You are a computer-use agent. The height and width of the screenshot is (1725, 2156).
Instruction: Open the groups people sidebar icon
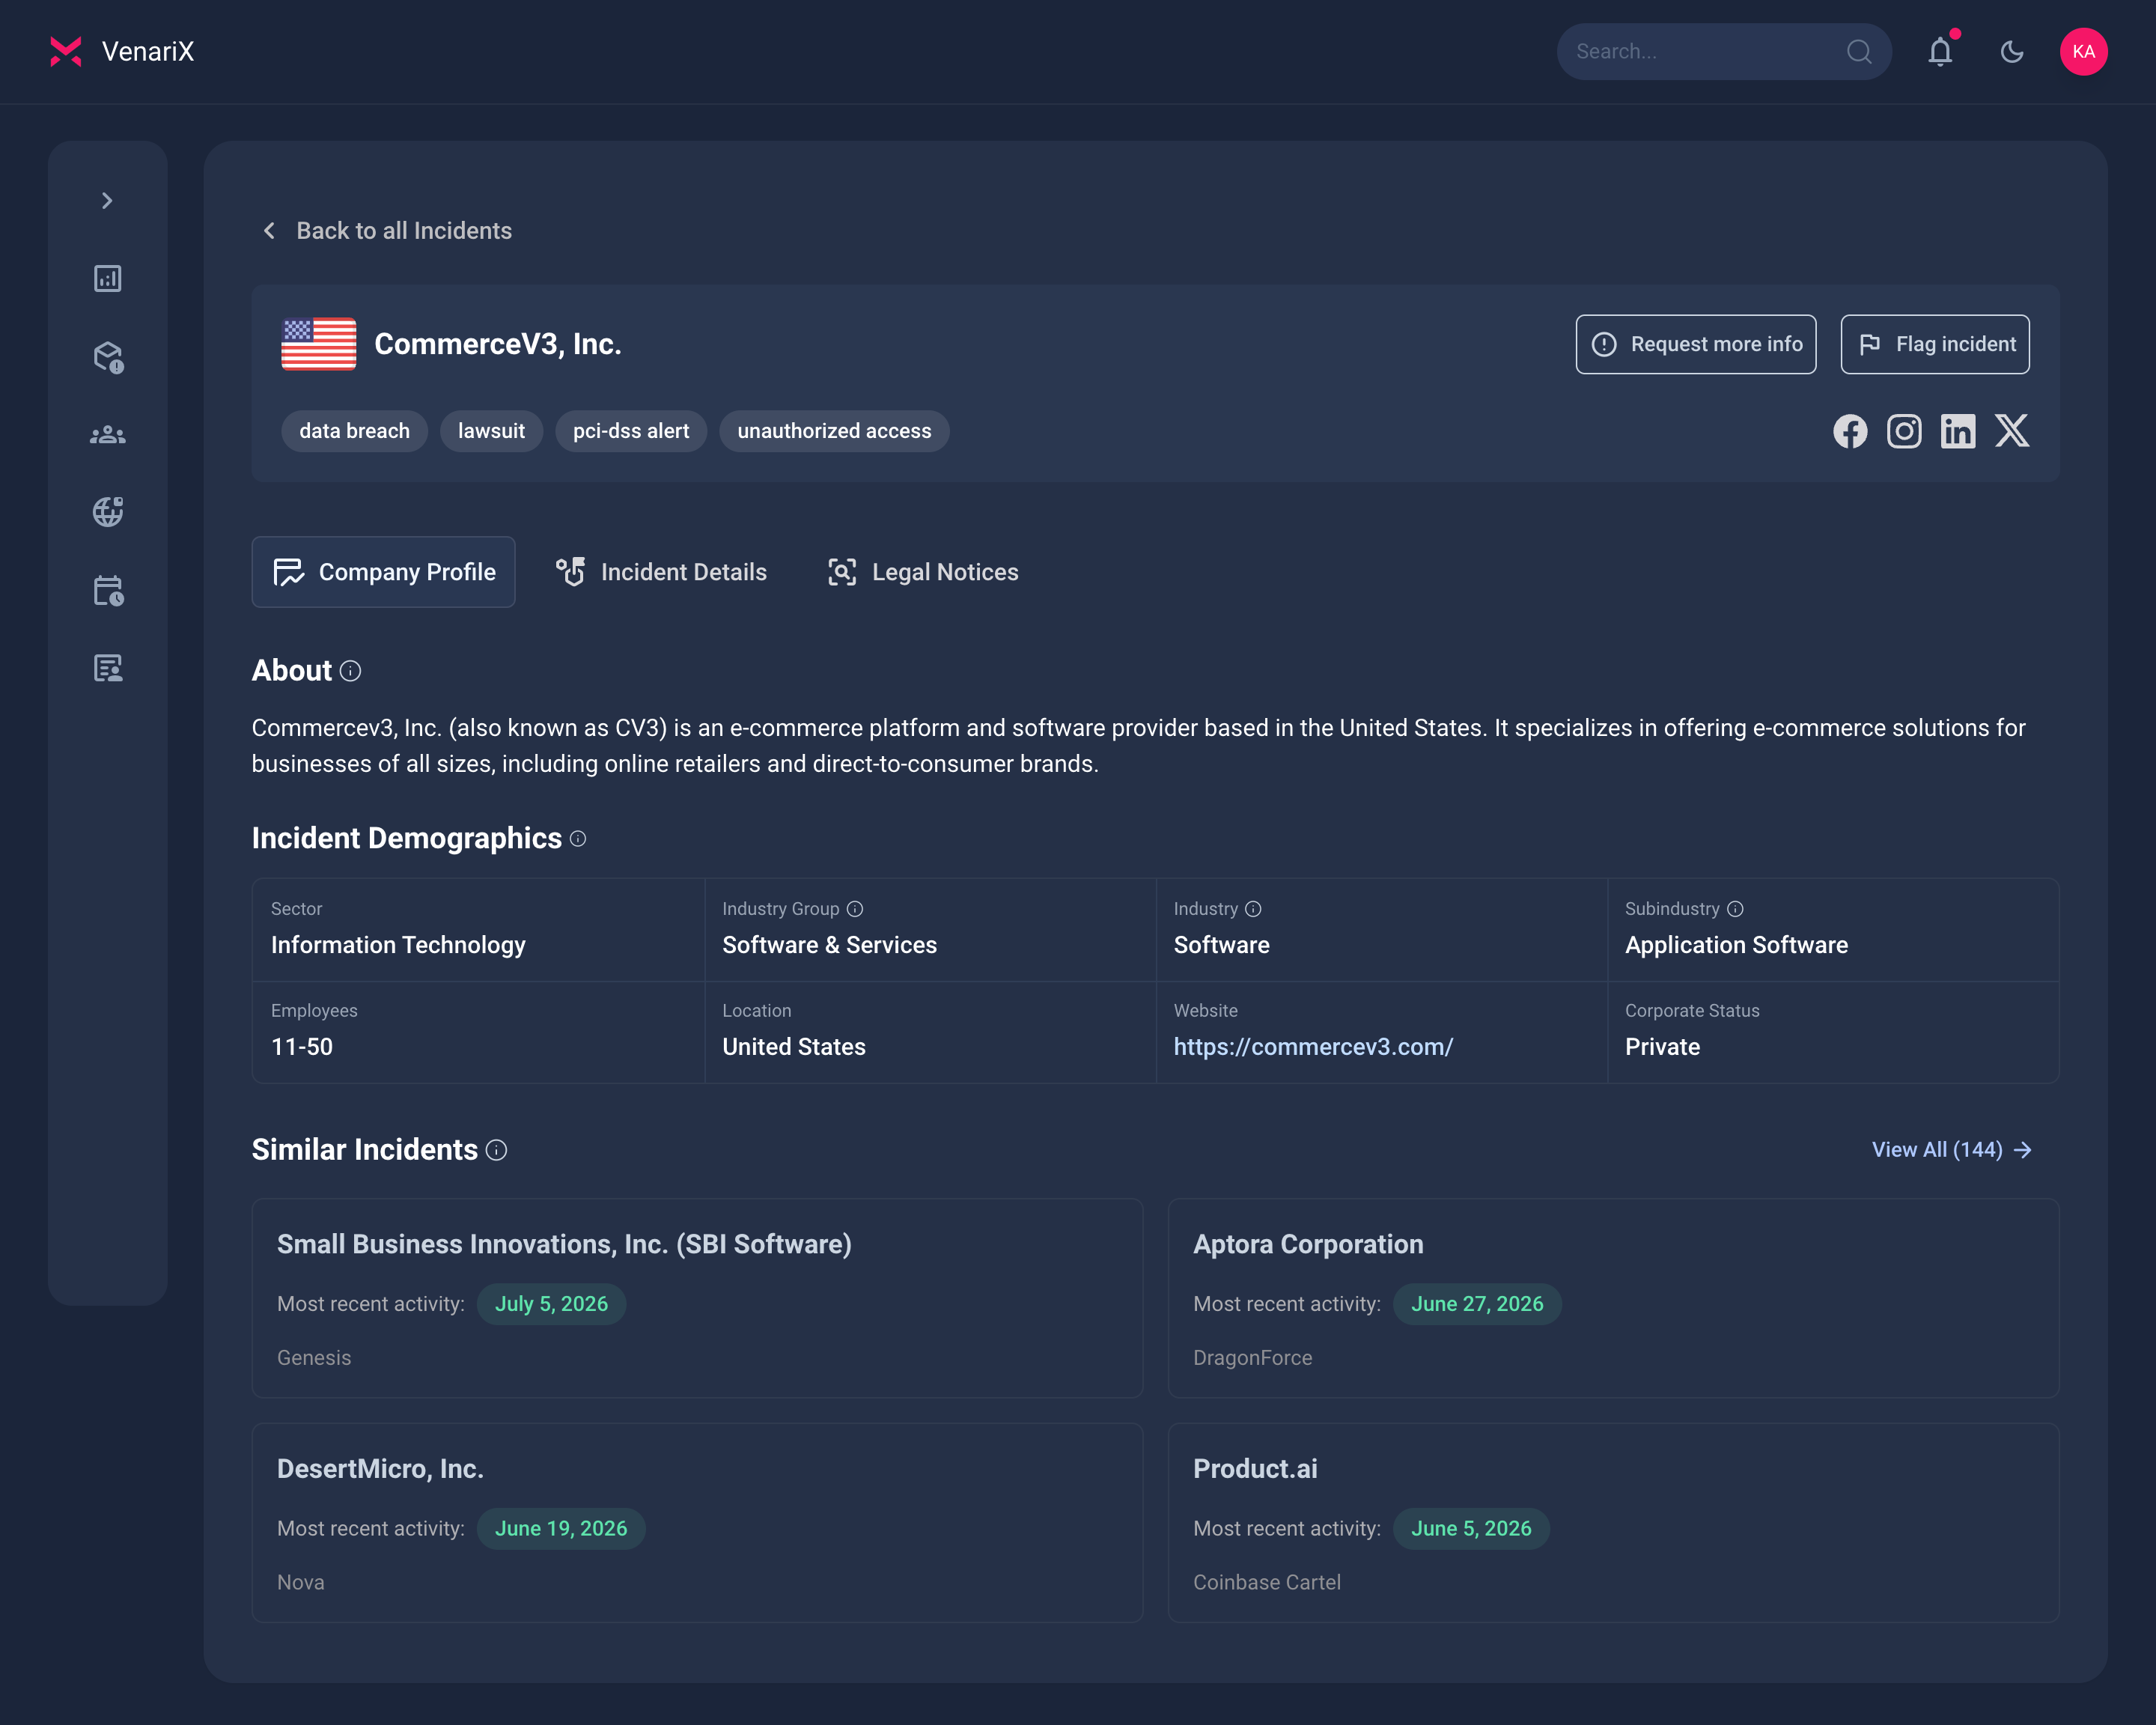click(x=108, y=435)
